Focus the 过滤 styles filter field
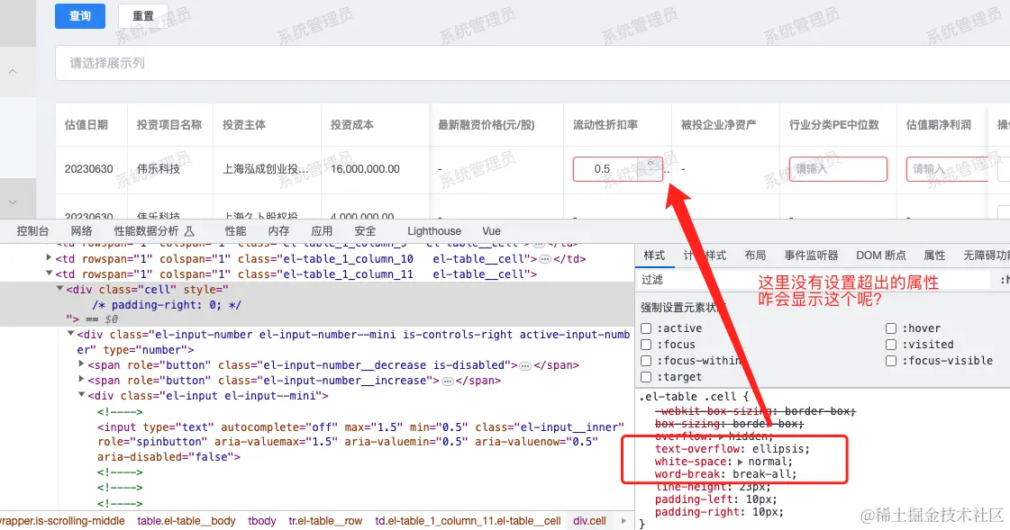Viewport: 1010px width, 530px height. 814,280
